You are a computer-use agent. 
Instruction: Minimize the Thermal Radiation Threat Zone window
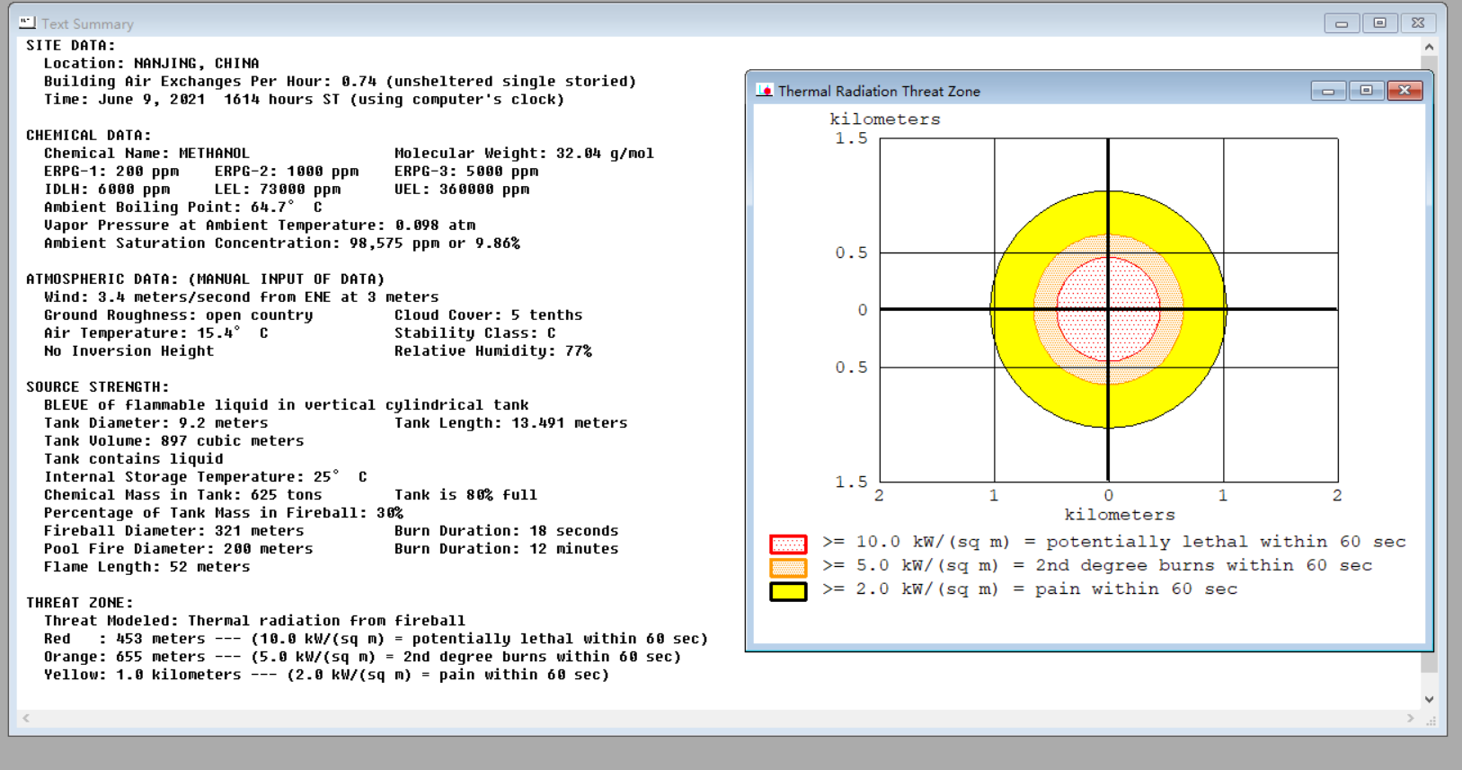click(x=1327, y=91)
